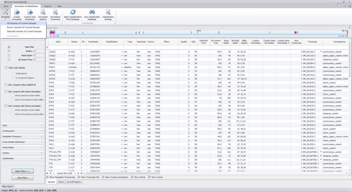The height and width of the screenshot is (192, 352).
Task: Open Annotation Options
Action: click(43, 15)
